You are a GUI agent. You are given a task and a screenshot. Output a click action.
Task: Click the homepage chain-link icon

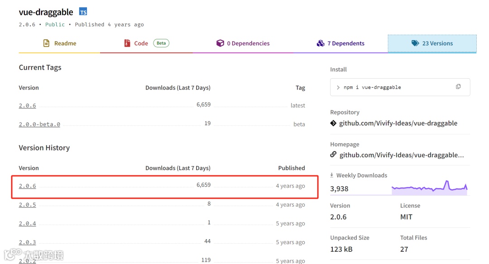pos(333,154)
